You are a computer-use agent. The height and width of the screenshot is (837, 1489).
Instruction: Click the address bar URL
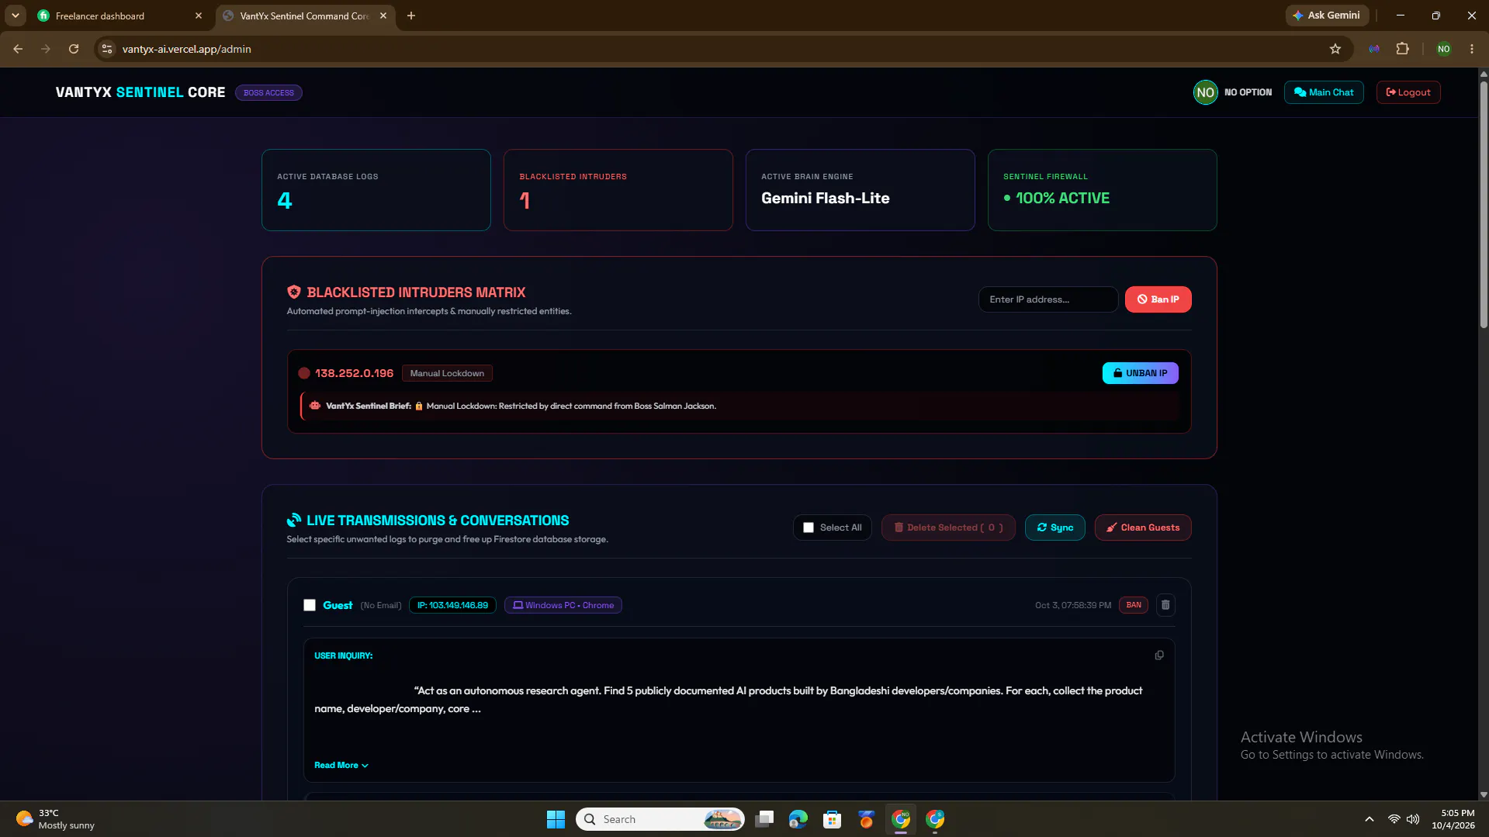point(186,49)
